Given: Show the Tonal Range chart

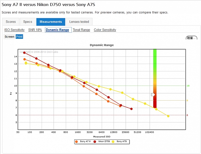Looking at the screenshot, I should (x=82, y=30).
